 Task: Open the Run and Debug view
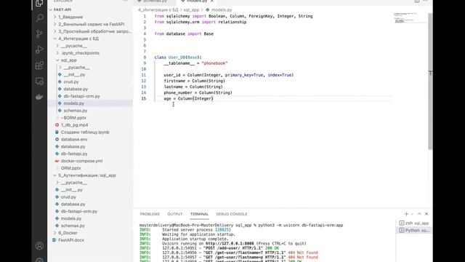click(x=39, y=49)
